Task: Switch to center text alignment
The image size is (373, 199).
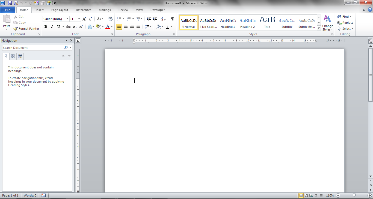Action: pos(126,27)
